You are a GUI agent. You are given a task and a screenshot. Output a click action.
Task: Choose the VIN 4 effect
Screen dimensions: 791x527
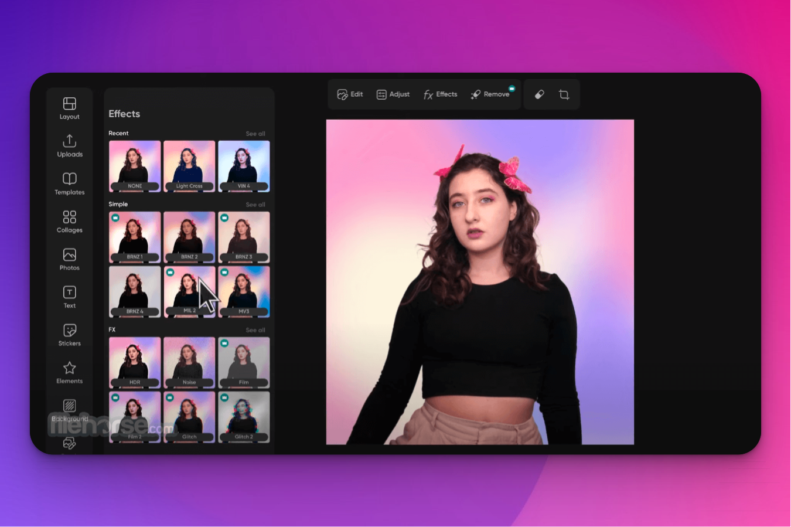click(x=244, y=166)
